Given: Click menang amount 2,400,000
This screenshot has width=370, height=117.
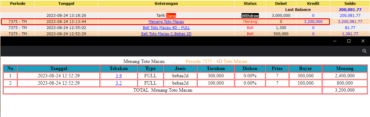Looking at the screenshot, I should coord(345,76).
